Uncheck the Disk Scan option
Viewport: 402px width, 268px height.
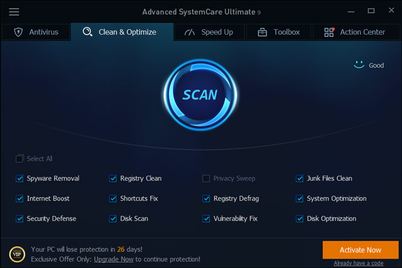113,219
